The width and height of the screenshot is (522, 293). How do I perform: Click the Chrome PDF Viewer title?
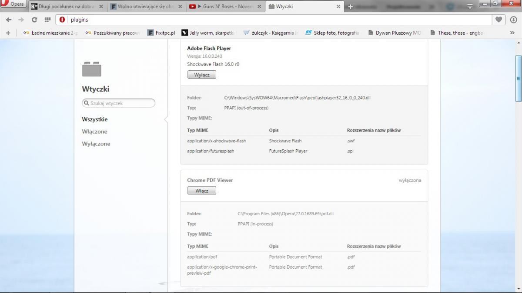pos(210,180)
